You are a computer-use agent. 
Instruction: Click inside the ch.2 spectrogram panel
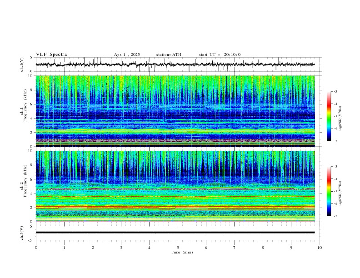coord(175,186)
